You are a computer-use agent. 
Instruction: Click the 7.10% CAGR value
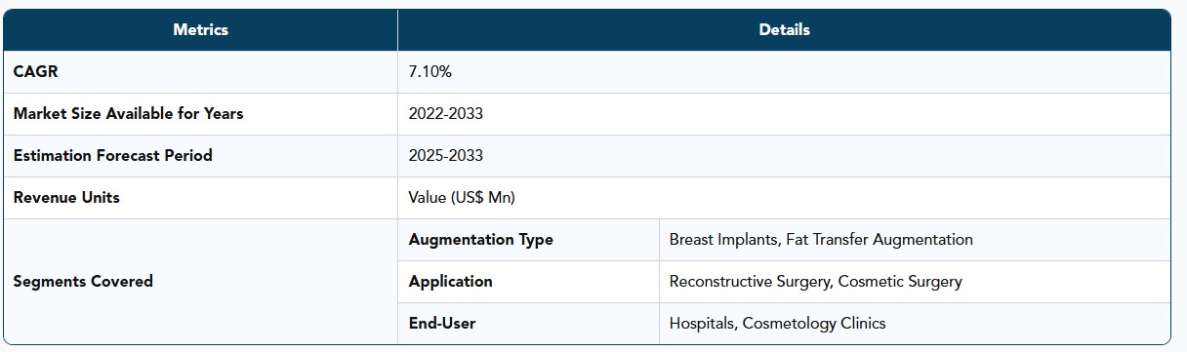(430, 71)
